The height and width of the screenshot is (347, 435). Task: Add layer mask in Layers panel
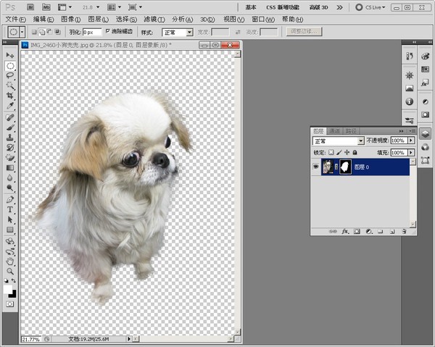tap(357, 231)
